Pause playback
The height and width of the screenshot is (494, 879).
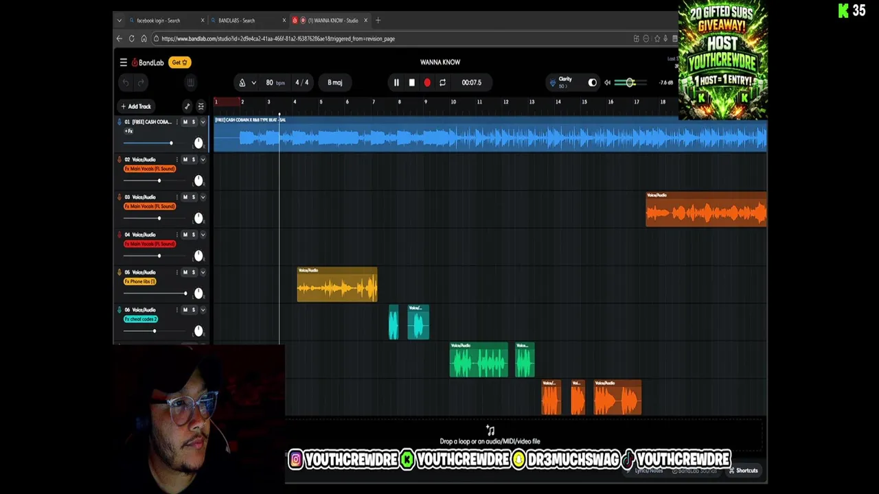396,82
